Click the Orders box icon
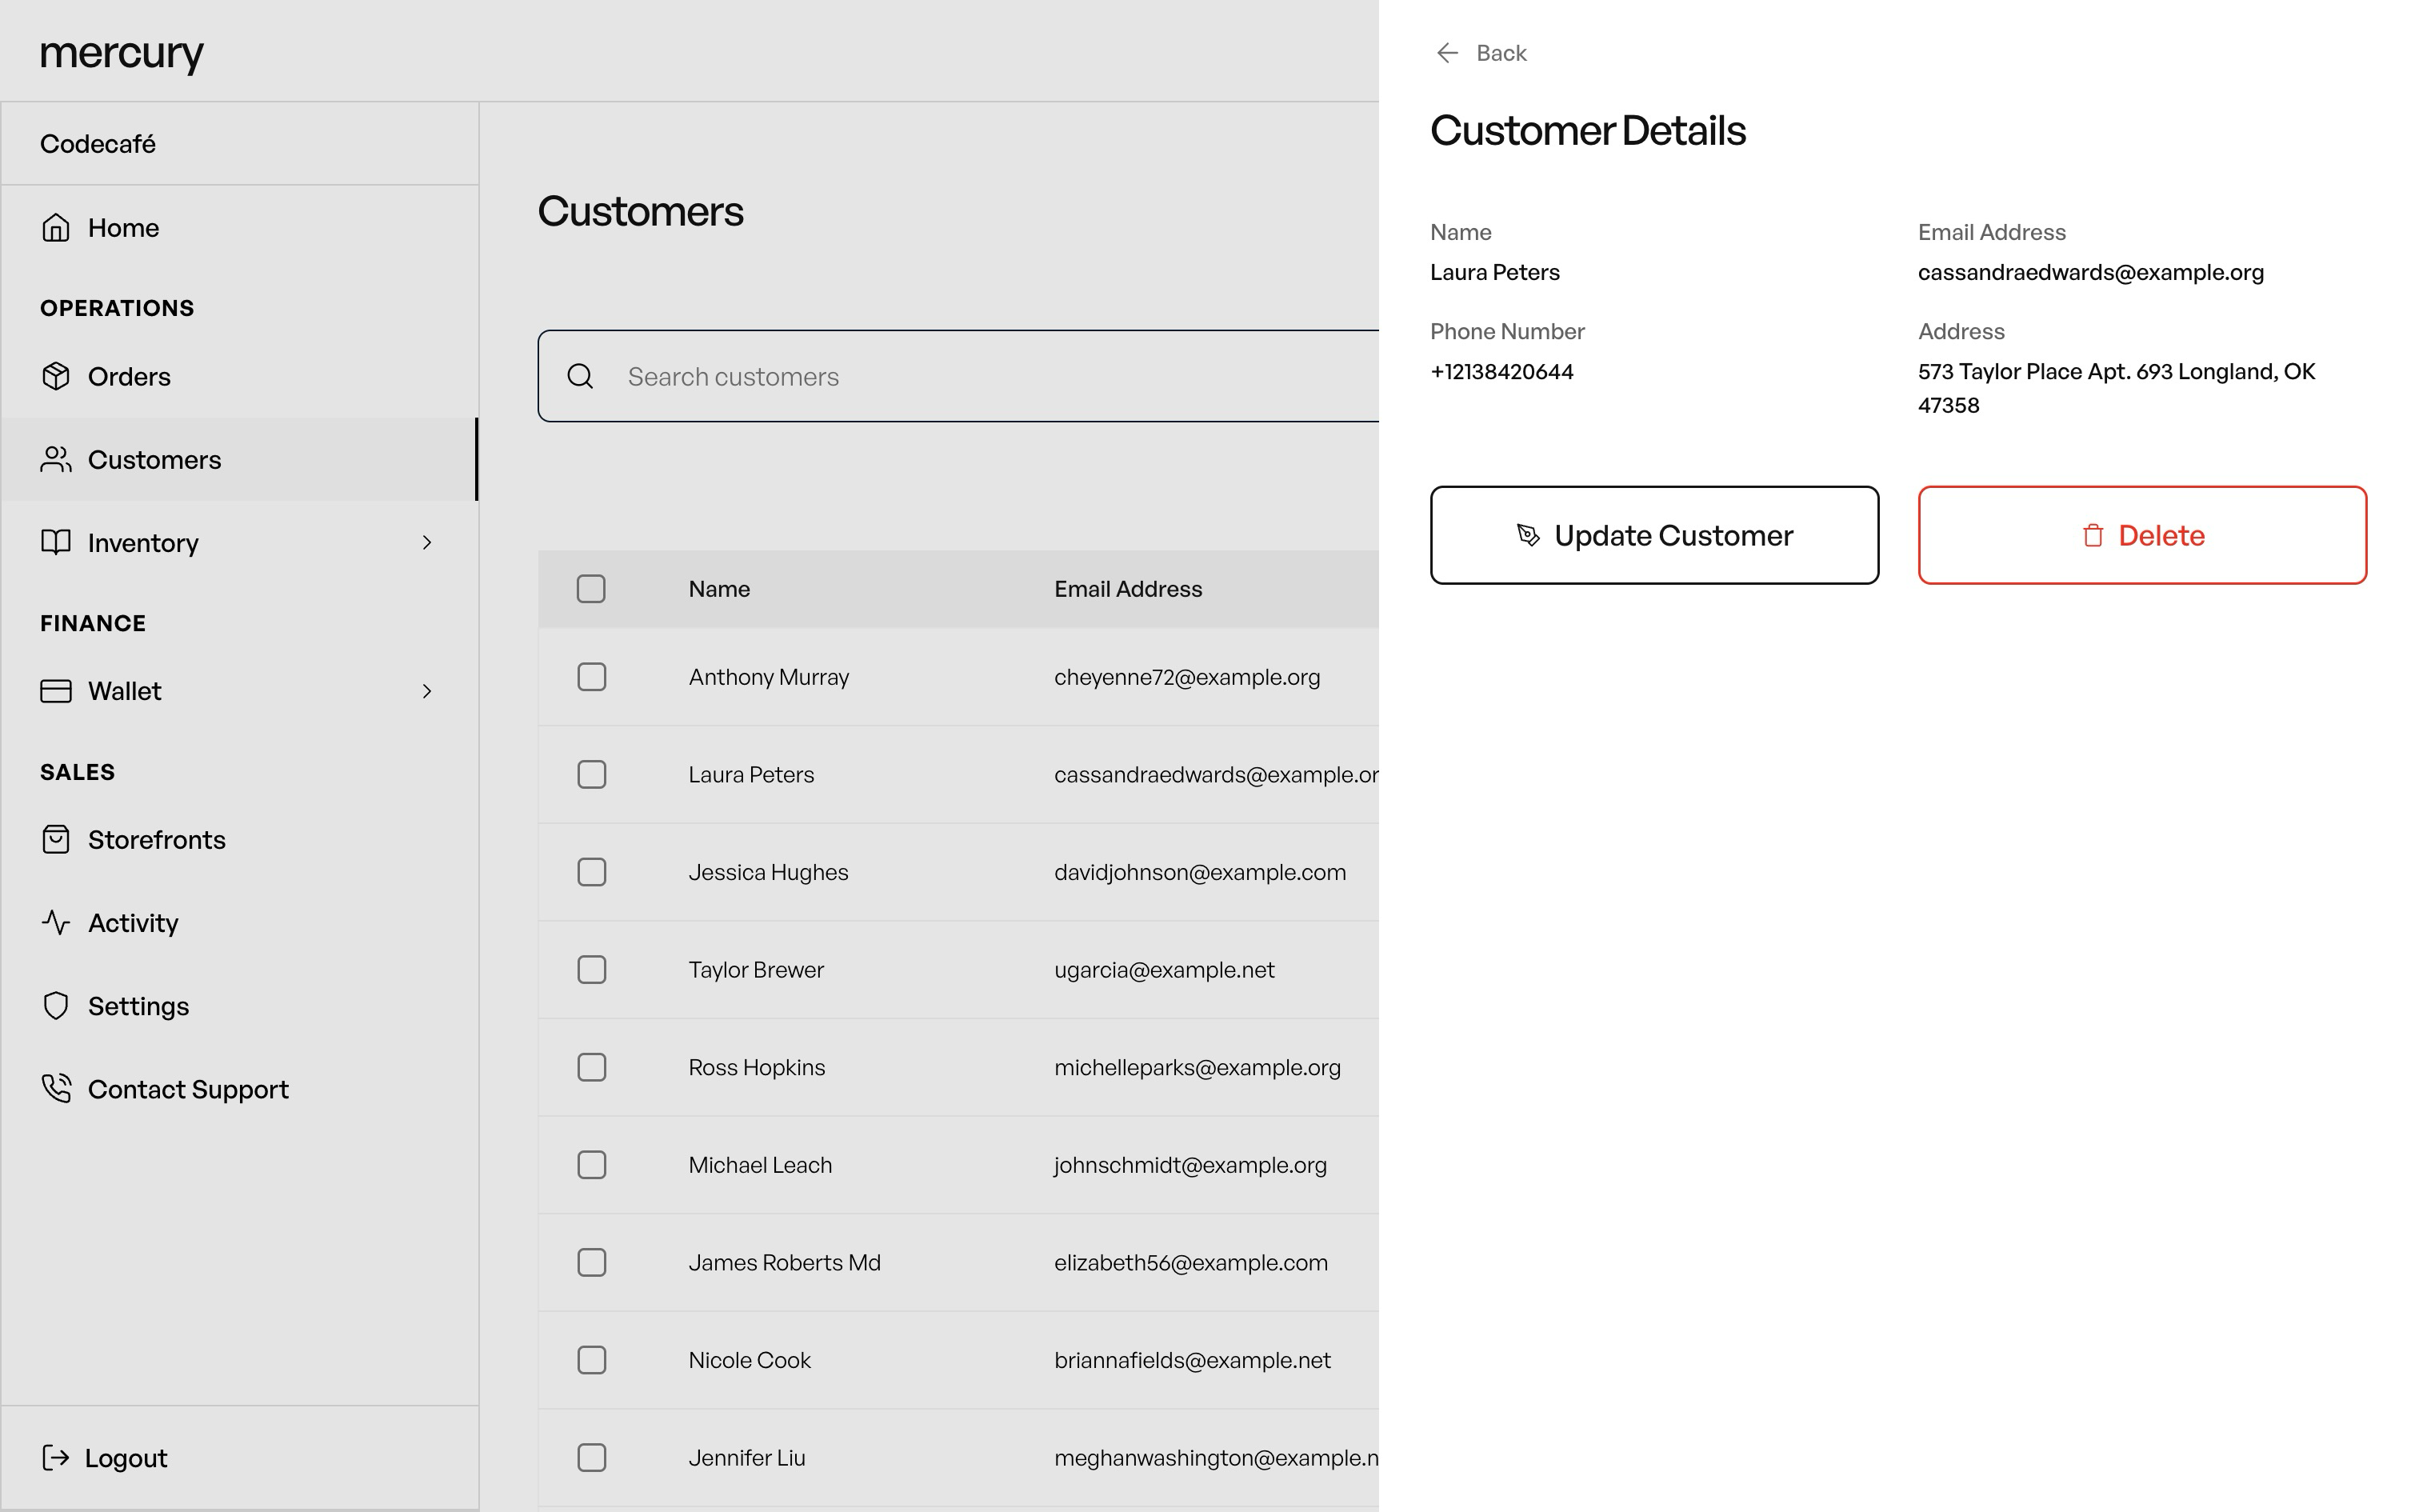This screenshot has height=1512, width=2419. (56, 376)
